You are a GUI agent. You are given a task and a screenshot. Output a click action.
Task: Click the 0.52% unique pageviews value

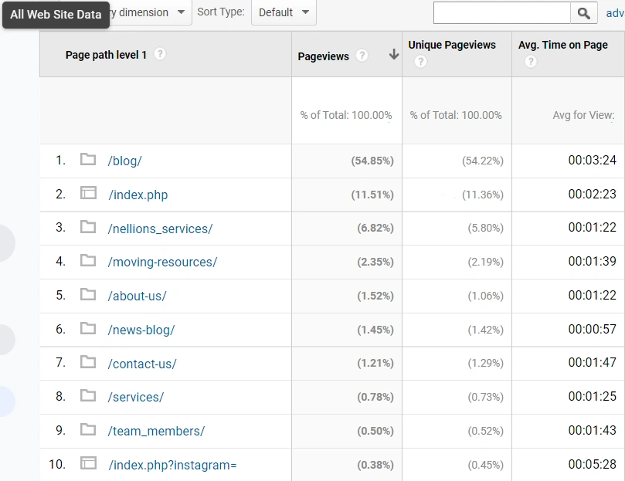pyautogui.click(x=485, y=431)
